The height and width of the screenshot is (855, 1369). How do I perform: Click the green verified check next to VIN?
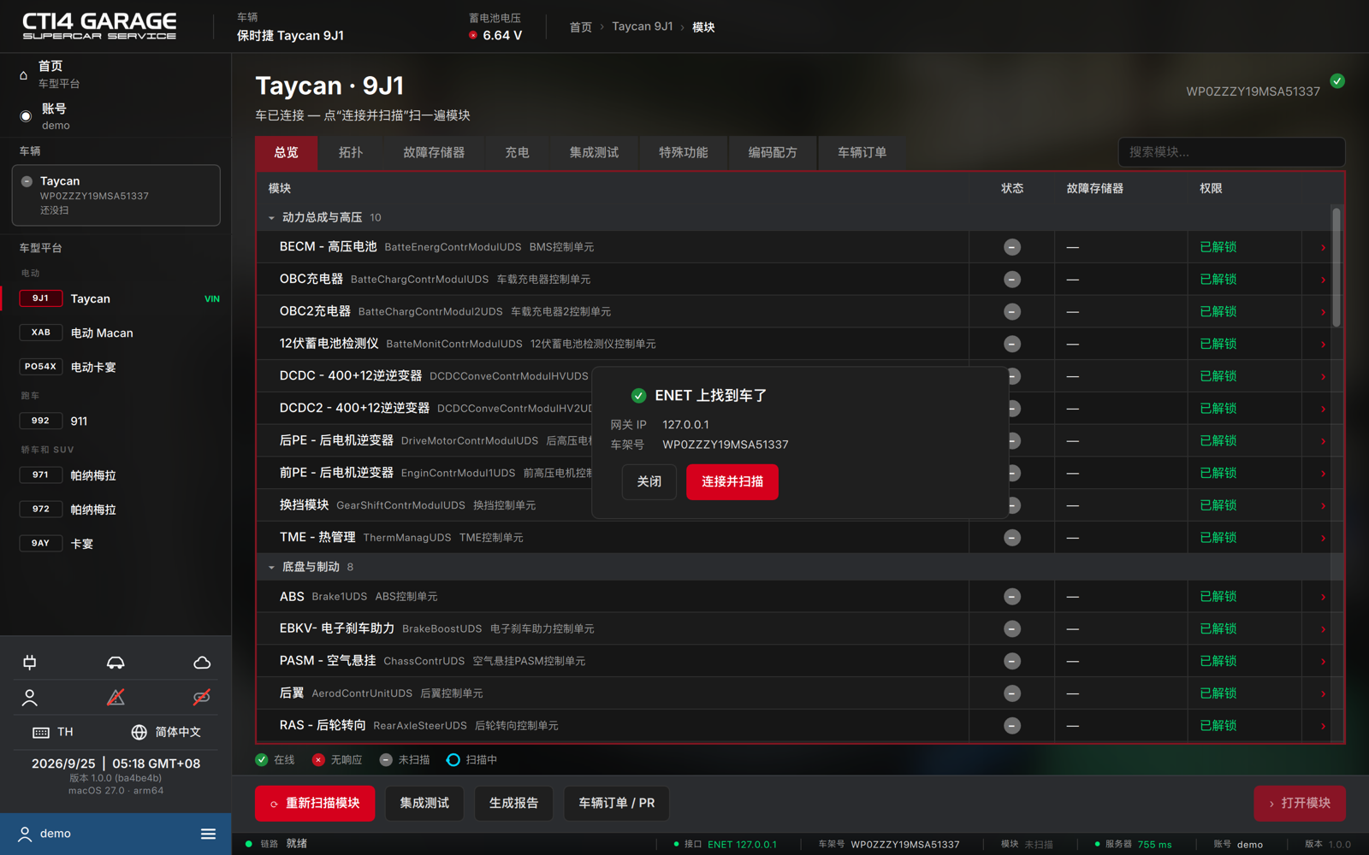pyautogui.click(x=1337, y=81)
